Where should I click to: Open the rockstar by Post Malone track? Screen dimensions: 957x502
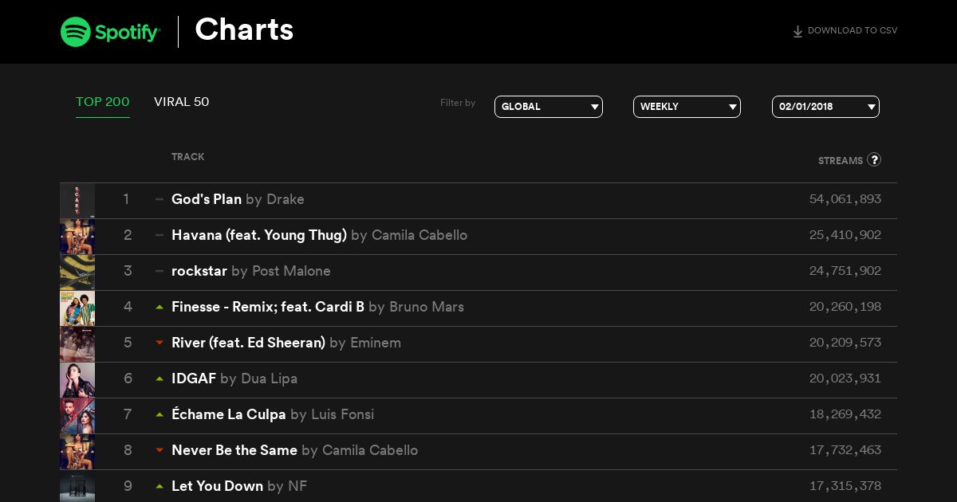251,271
